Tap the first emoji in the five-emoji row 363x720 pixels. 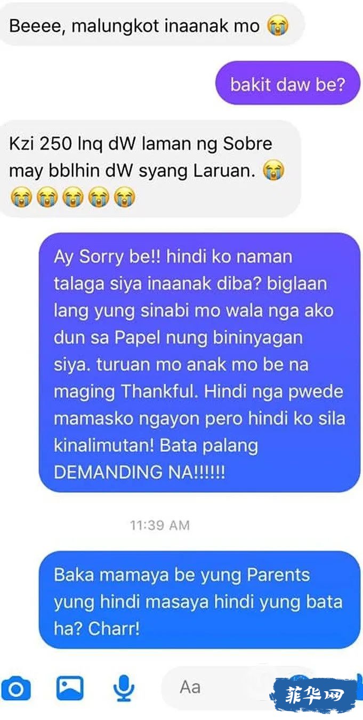click(x=21, y=197)
